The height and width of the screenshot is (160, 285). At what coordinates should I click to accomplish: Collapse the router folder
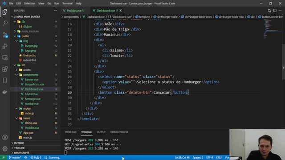(x=27, y=108)
